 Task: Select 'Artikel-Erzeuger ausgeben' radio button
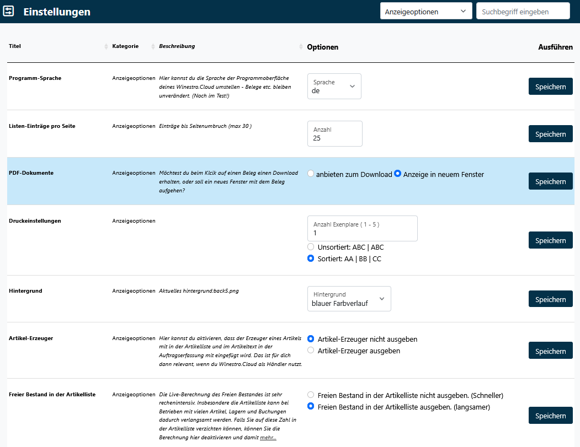(311, 351)
